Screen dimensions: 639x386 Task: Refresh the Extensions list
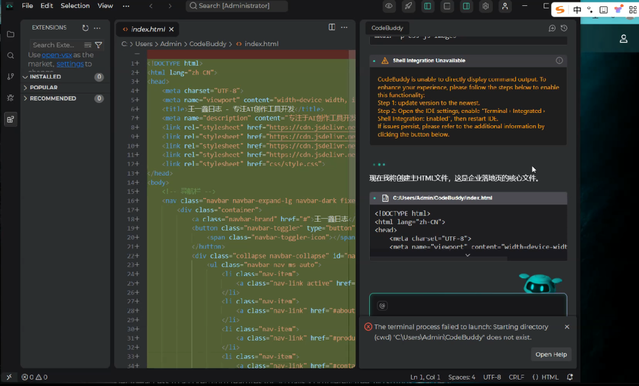click(85, 28)
